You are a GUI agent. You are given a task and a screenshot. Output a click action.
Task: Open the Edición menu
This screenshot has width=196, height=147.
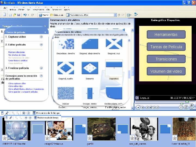coord(22,10)
